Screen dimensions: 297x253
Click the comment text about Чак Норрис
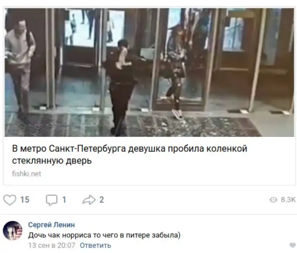click(x=104, y=235)
